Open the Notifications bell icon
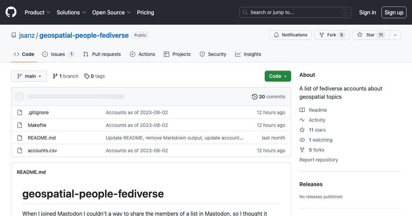Image resolution: width=412 pixels, height=216 pixels. tap(276, 35)
